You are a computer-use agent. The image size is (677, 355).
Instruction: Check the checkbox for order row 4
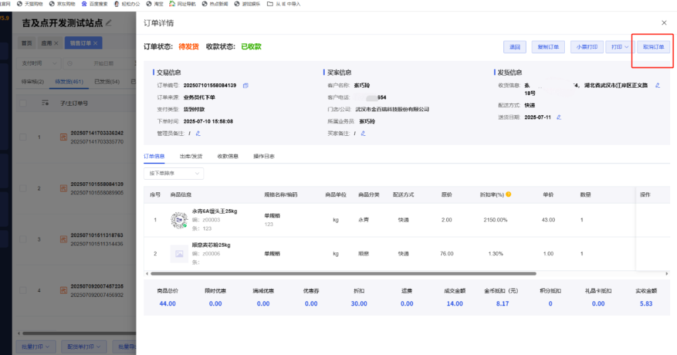[23, 291]
